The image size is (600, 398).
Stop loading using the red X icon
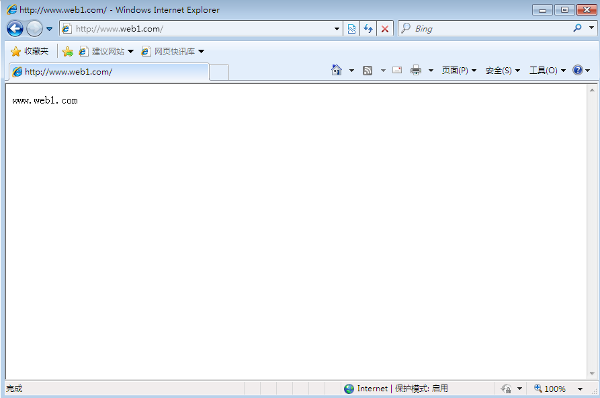coord(385,29)
